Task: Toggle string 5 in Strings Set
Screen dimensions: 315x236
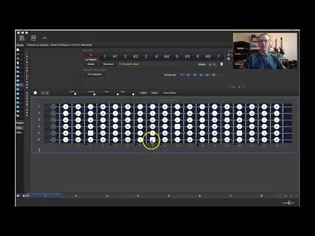Action: pos(207,75)
